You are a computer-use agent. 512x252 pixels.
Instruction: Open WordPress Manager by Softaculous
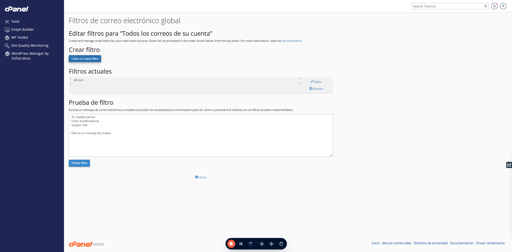pos(30,56)
